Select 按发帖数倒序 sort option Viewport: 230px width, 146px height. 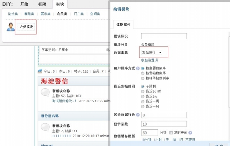(x=143, y=73)
